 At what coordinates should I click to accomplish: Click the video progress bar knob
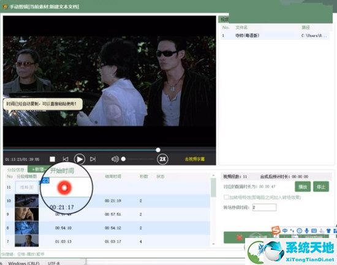pyautogui.click(x=158, y=150)
